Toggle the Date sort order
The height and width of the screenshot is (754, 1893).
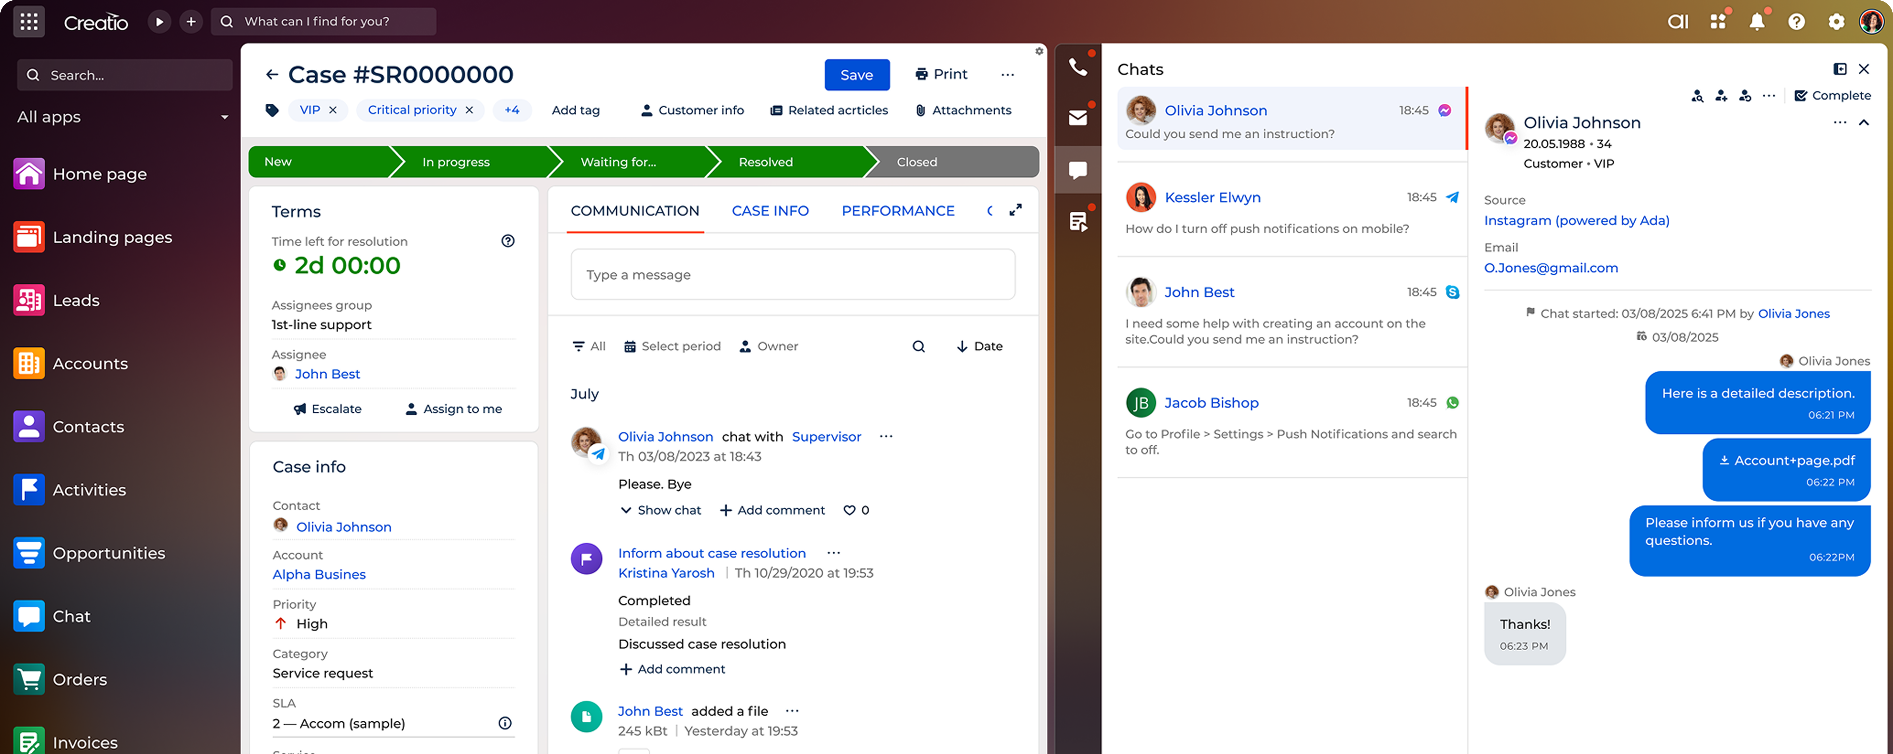pyautogui.click(x=980, y=346)
